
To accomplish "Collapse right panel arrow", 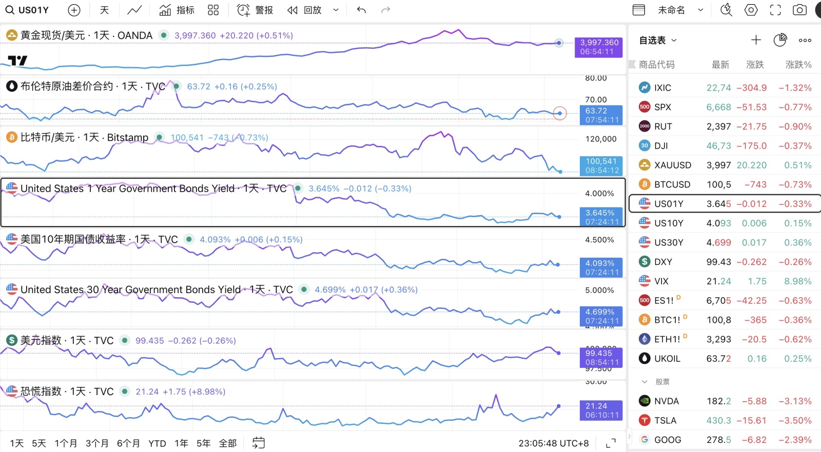I will [x=629, y=437].
